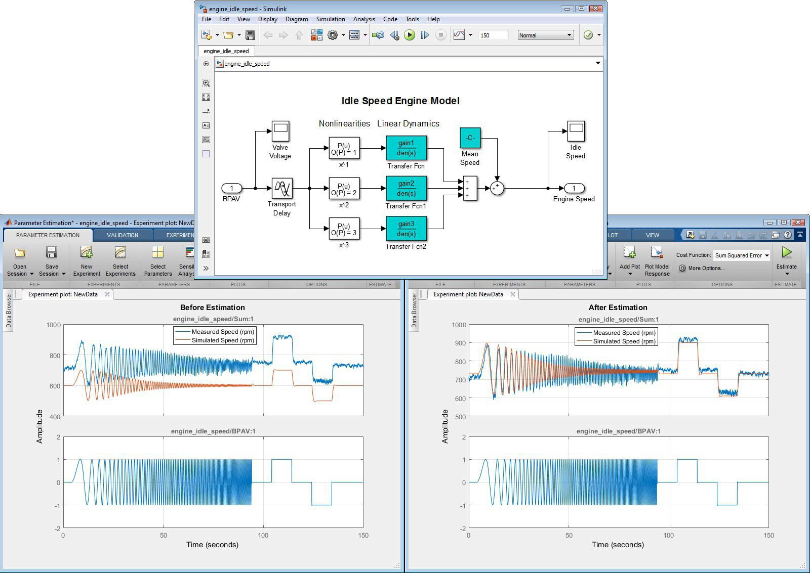Open Model Configuration Parameters gear icon
This screenshot has height=573, width=810.
tap(333, 35)
